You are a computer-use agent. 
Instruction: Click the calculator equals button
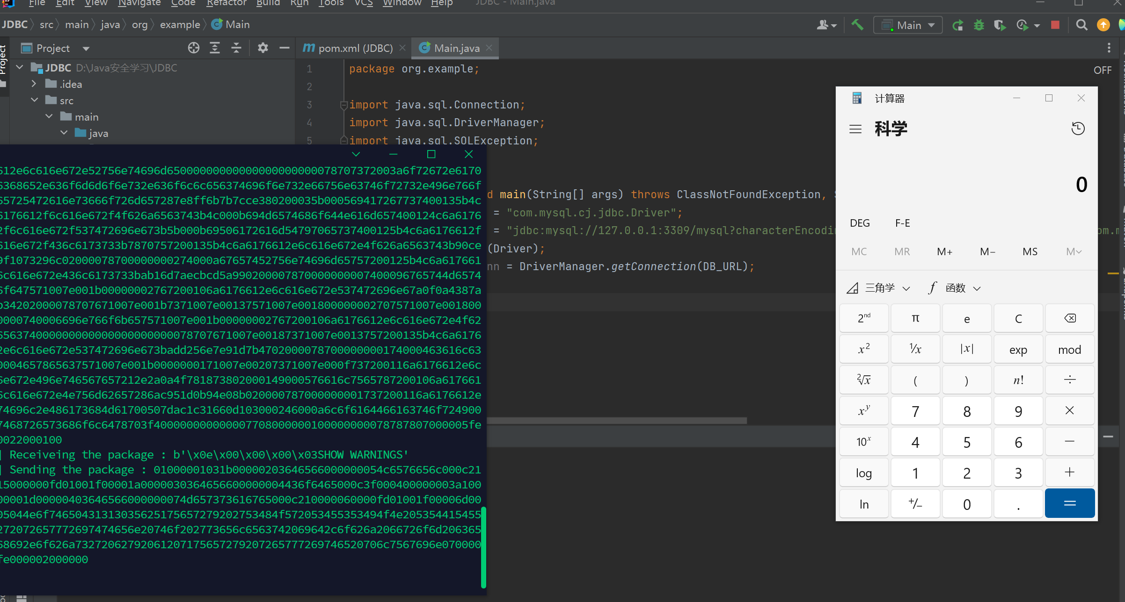[1070, 503]
